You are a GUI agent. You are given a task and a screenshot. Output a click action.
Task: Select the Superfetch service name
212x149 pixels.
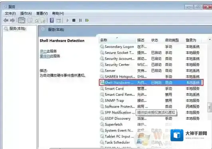tap(113, 124)
